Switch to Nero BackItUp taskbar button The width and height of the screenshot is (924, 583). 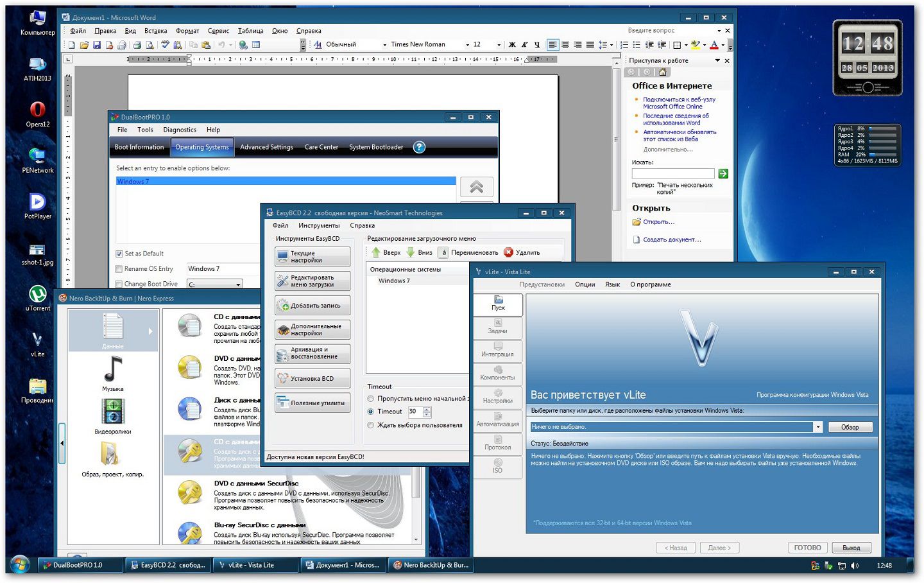(x=432, y=565)
